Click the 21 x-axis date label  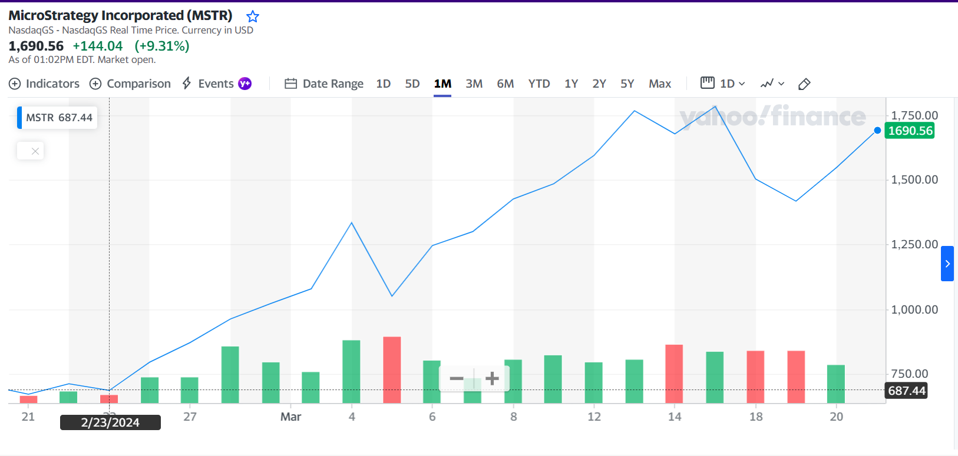click(x=28, y=417)
